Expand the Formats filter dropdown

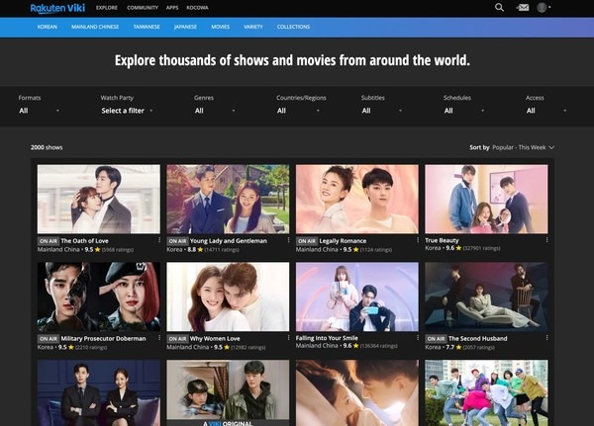pos(40,111)
